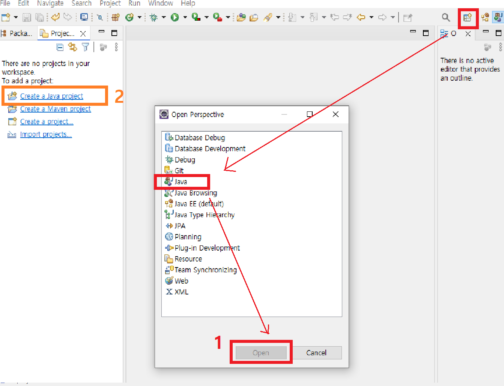
Task: Click the Save All toolbar icon
Action: coord(39,17)
